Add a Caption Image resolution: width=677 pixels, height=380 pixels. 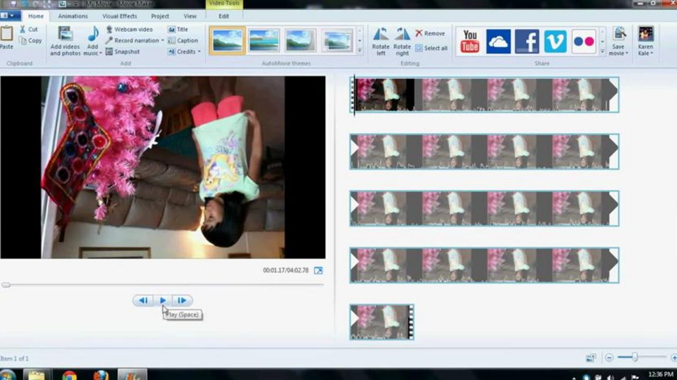(x=183, y=41)
